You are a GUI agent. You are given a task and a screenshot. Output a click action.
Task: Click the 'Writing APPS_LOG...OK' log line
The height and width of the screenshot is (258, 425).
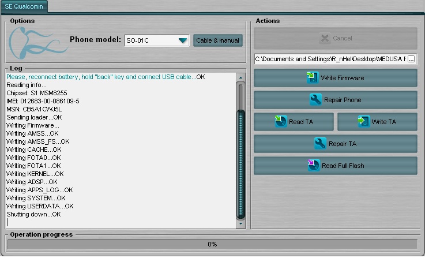click(x=40, y=190)
